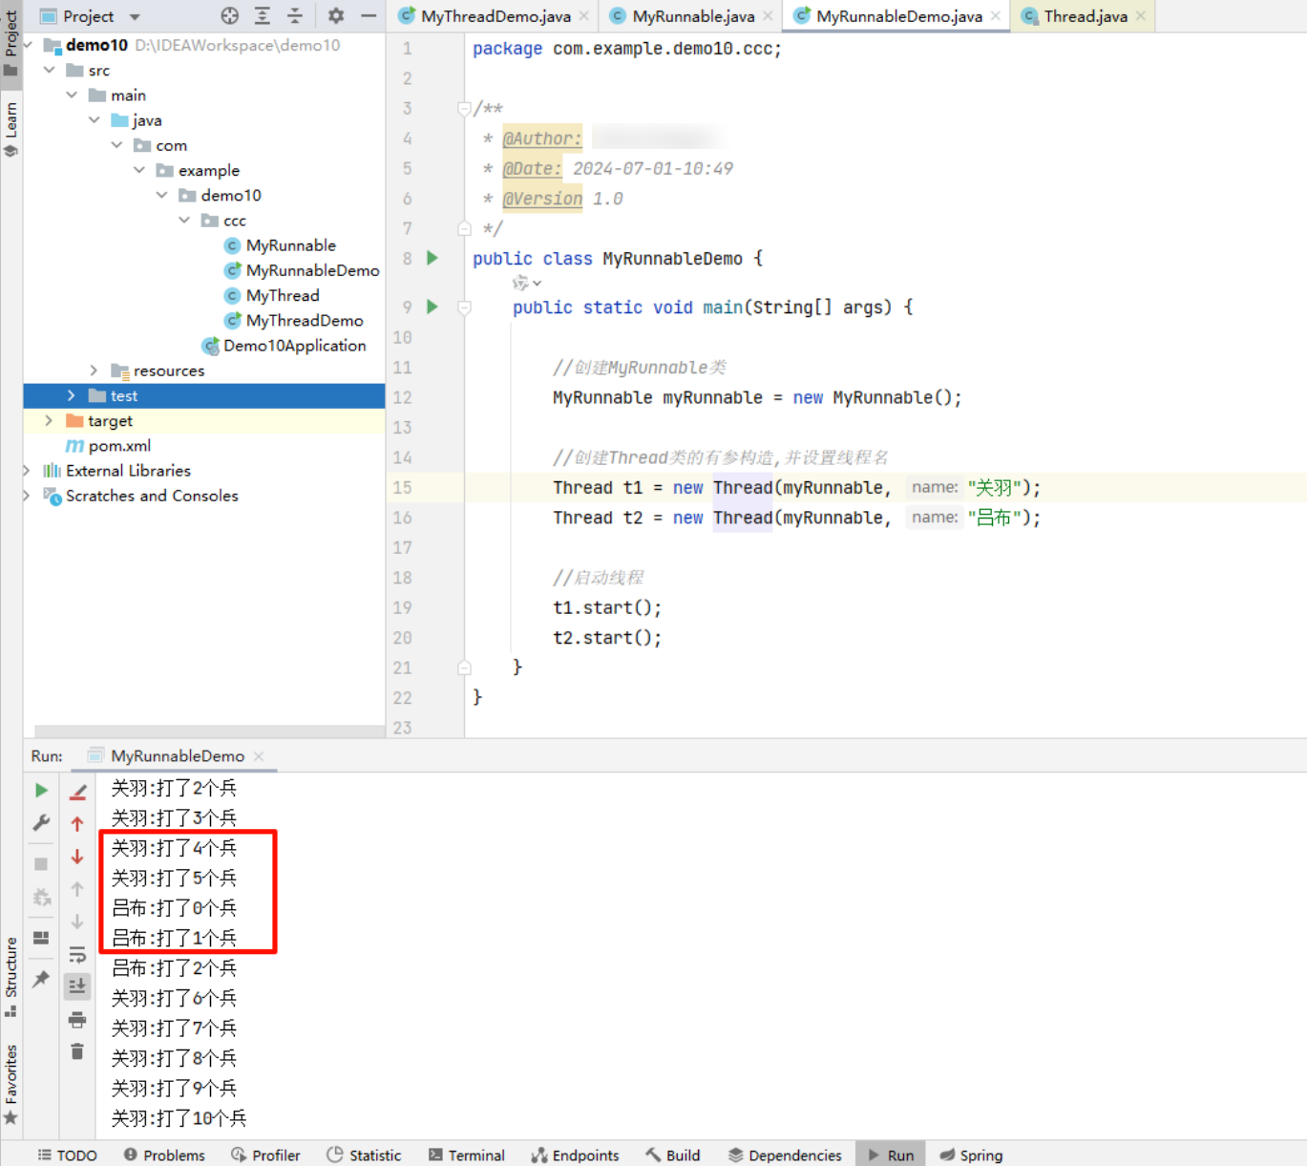Click the red down arrow in Run panel
The image size is (1307, 1166).
pyautogui.click(x=77, y=857)
